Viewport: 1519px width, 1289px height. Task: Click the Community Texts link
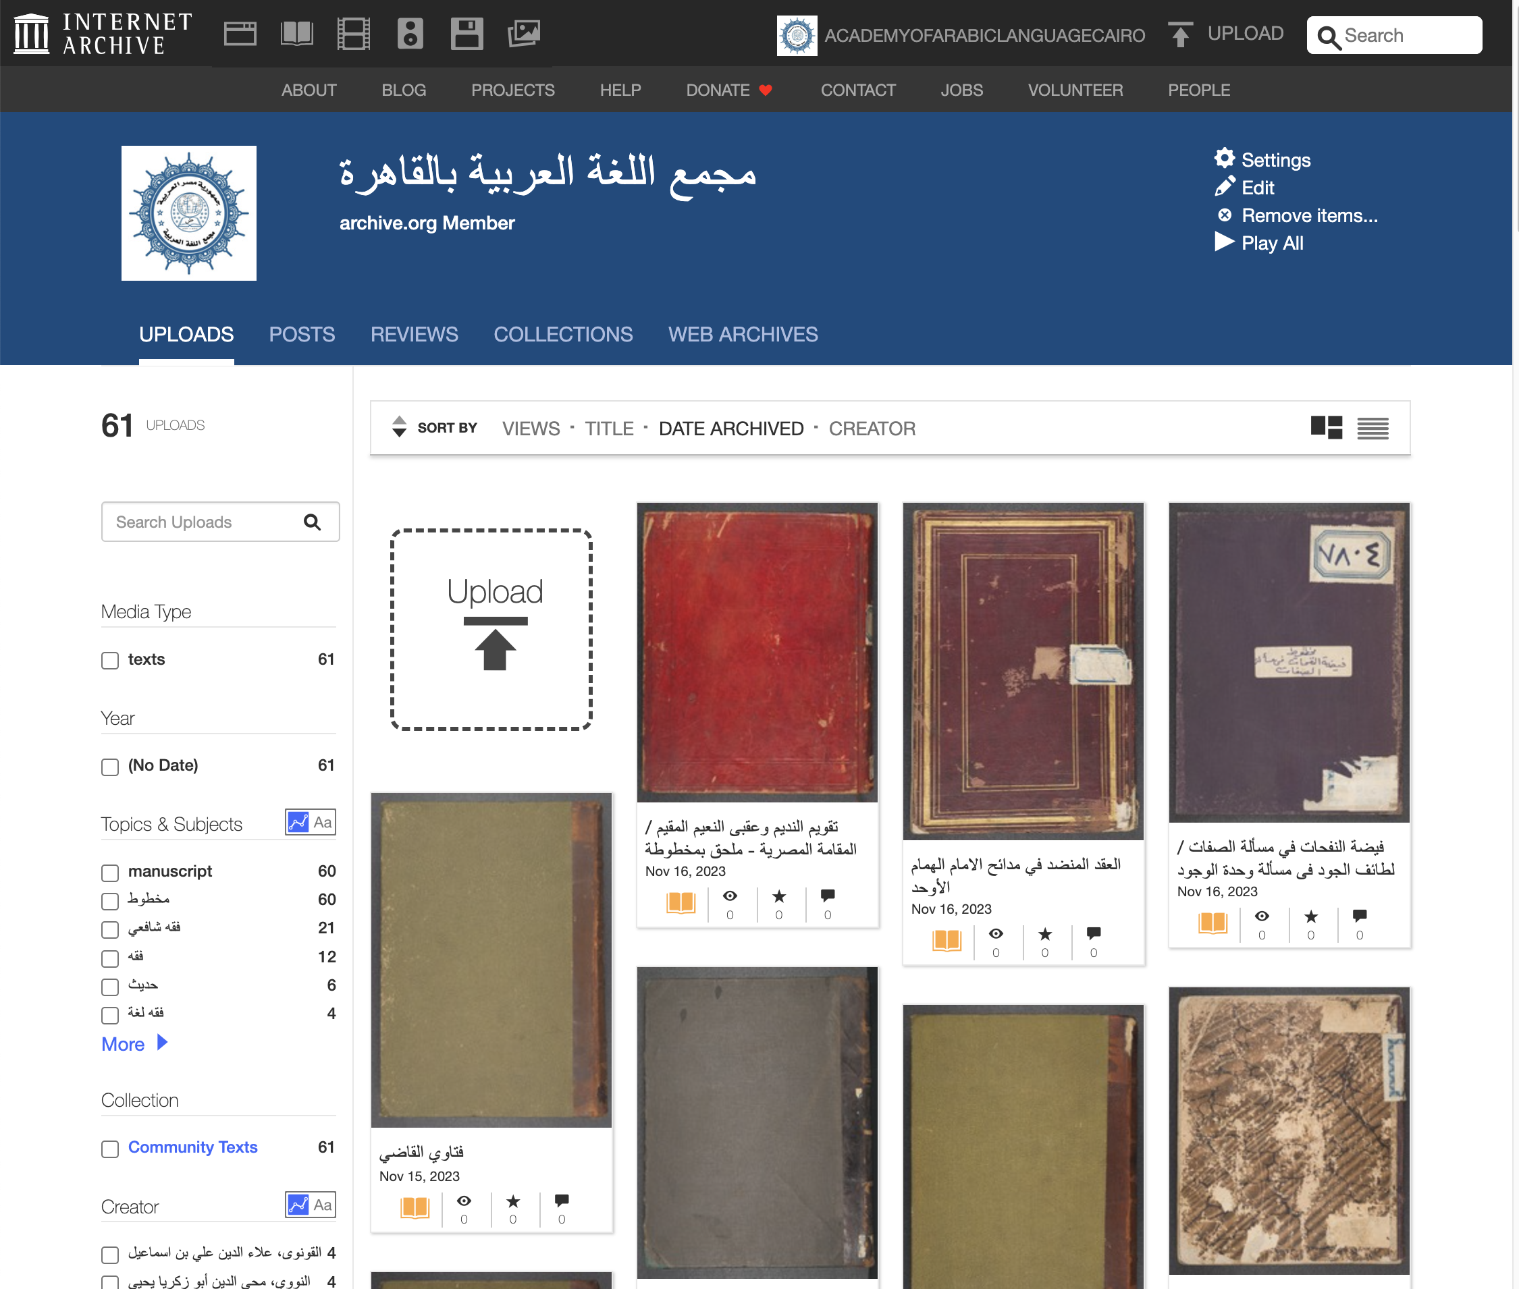click(x=193, y=1147)
